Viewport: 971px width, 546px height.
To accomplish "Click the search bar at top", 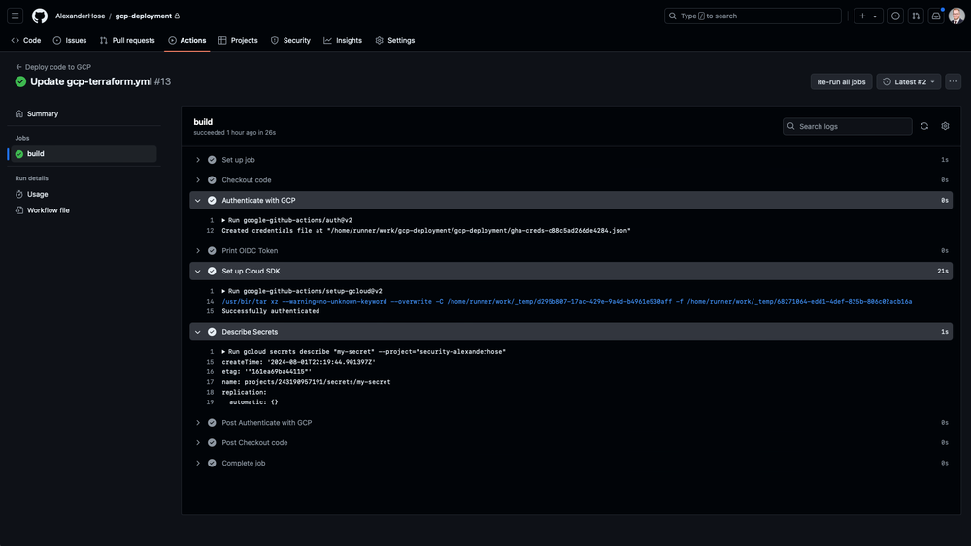I will click(753, 16).
